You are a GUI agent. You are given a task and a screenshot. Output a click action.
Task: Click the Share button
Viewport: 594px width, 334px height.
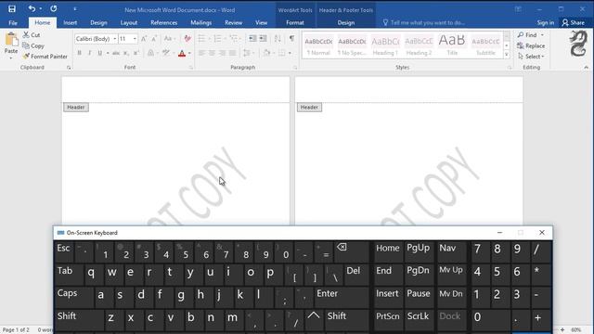pyautogui.click(x=574, y=22)
